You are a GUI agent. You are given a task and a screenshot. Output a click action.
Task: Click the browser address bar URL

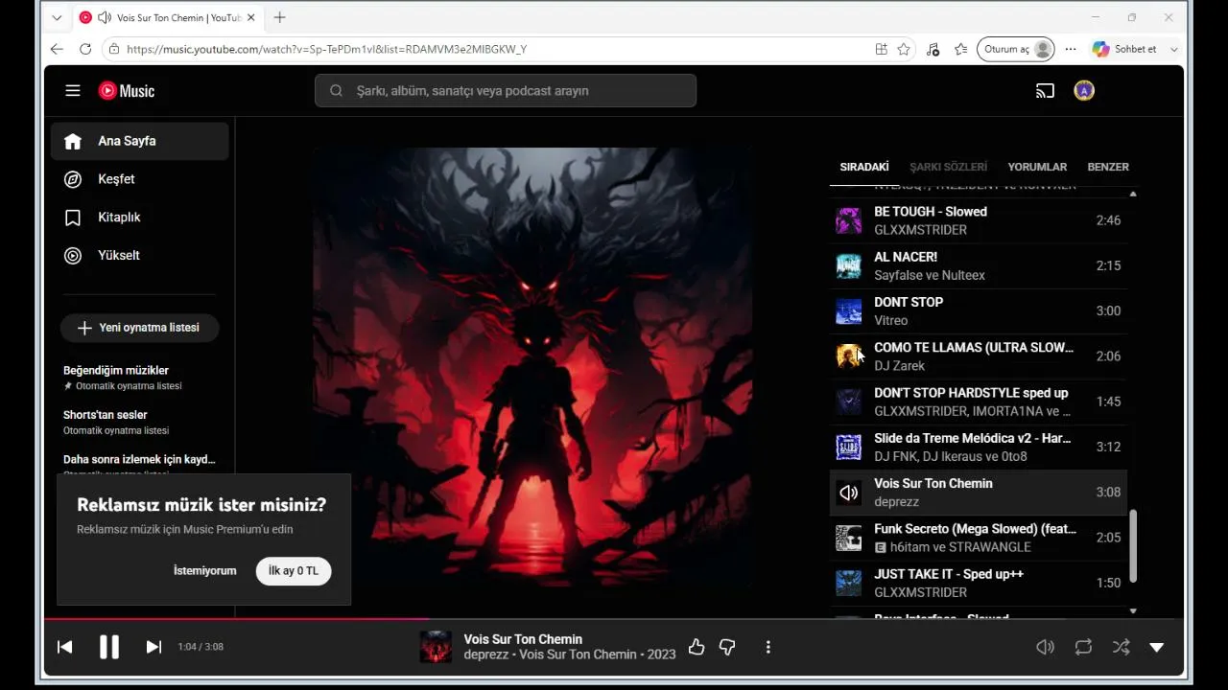326,49
